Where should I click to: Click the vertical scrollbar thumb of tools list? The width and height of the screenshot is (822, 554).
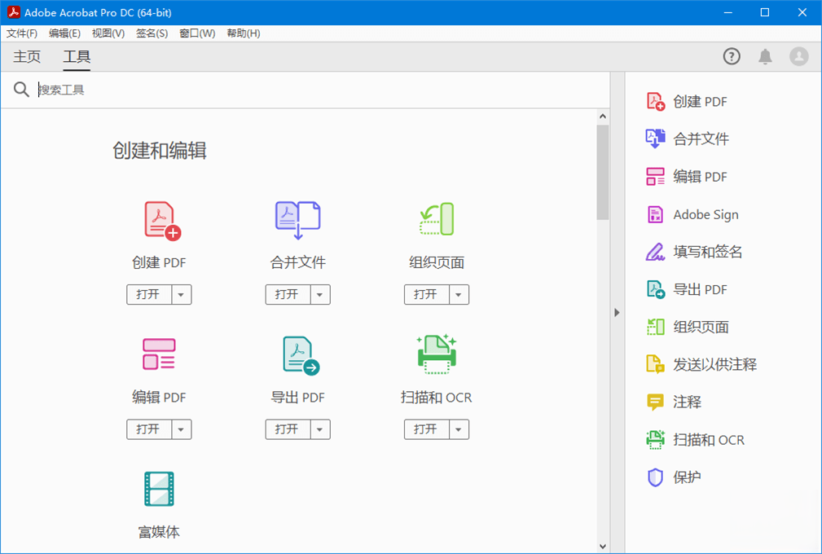603,172
